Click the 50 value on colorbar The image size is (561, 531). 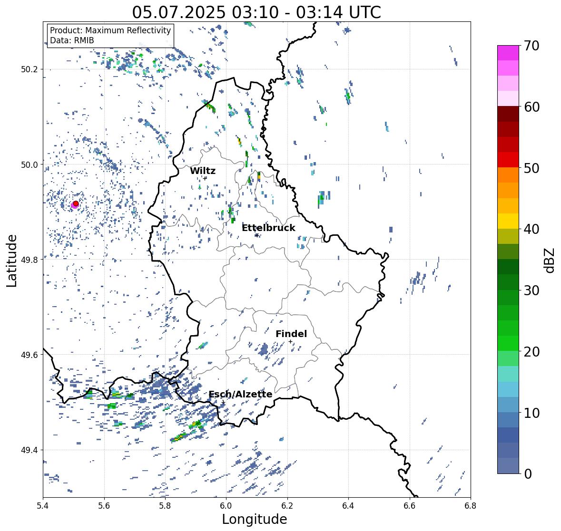click(531, 168)
